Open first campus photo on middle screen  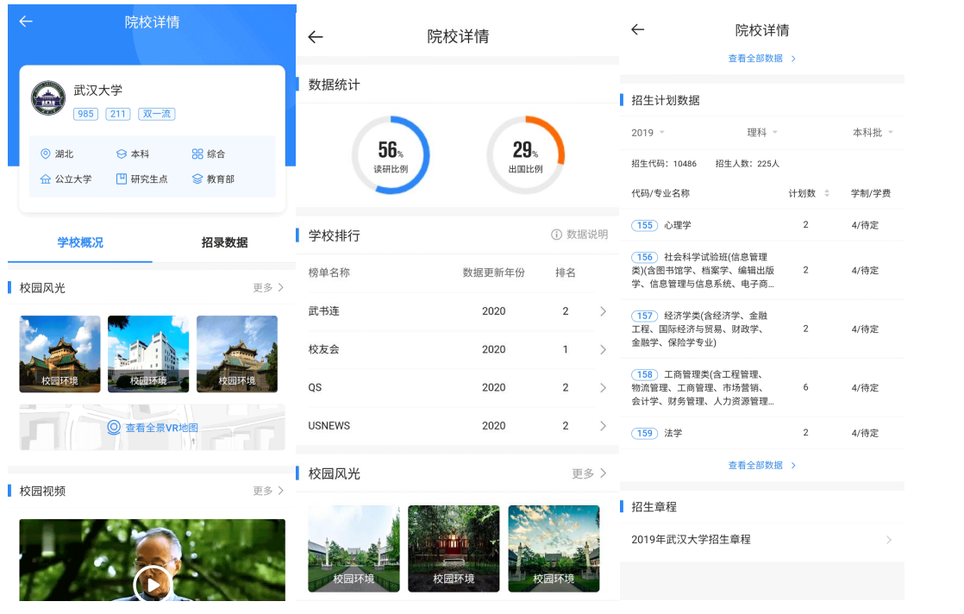(354, 548)
